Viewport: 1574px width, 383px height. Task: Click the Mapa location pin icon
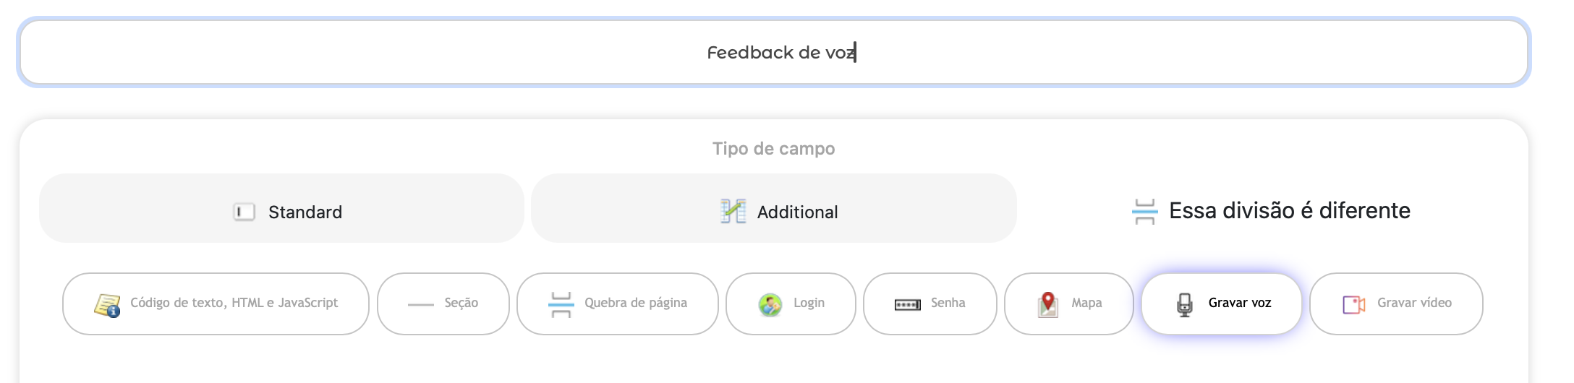click(x=1047, y=304)
